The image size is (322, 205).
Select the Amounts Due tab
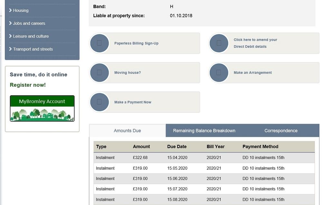[127, 131]
